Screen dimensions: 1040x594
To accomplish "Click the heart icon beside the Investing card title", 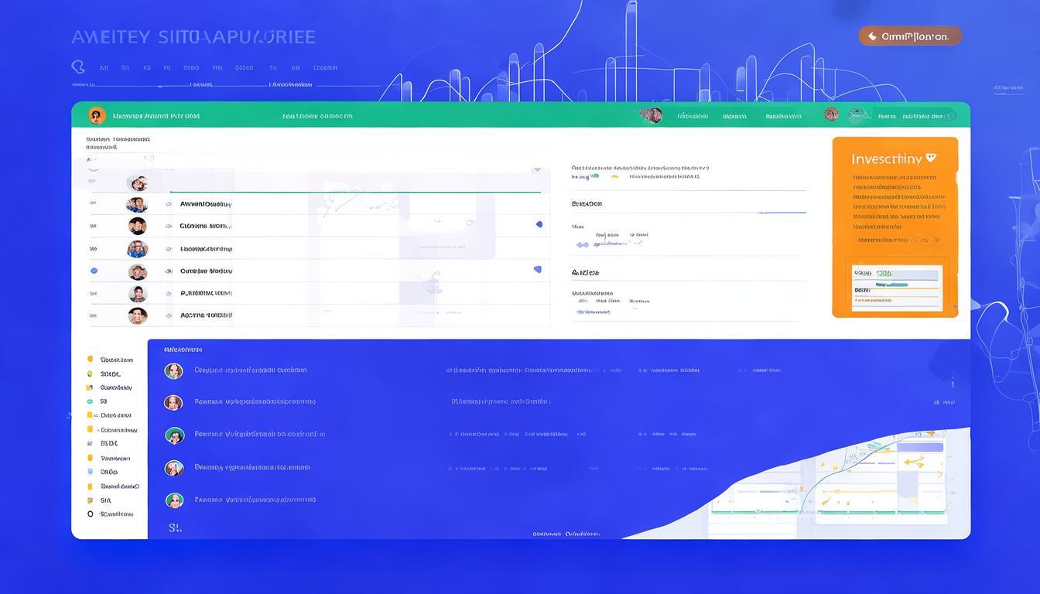I will tap(931, 158).
